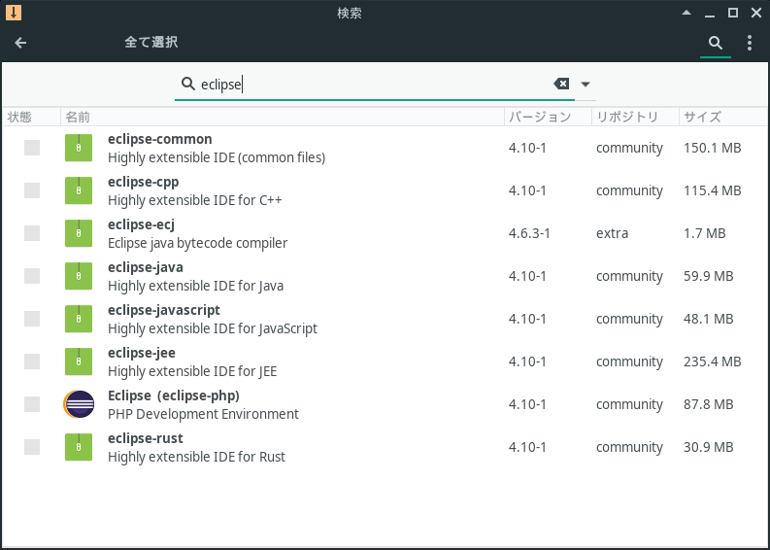Click the 235.4 MB size value
Screen dimensions: 770x550
click(712, 361)
